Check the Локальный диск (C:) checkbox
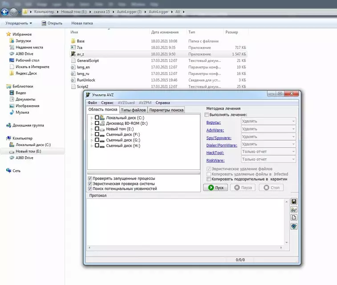The image size is (337, 285). (x=97, y=118)
